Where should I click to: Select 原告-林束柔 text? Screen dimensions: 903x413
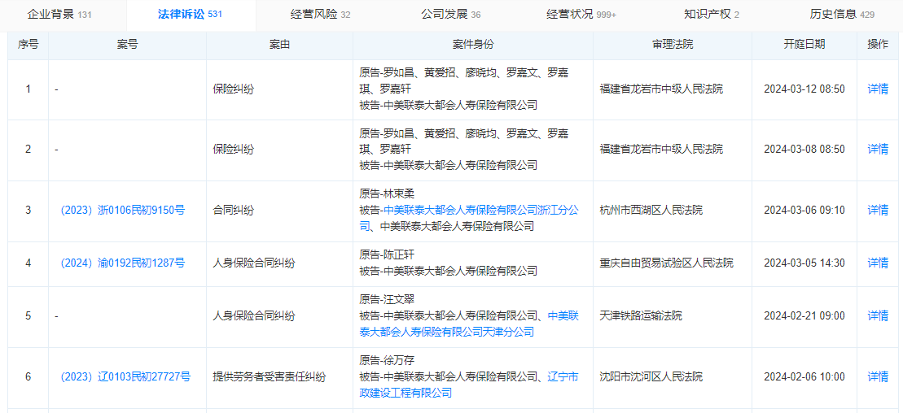click(387, 195)
